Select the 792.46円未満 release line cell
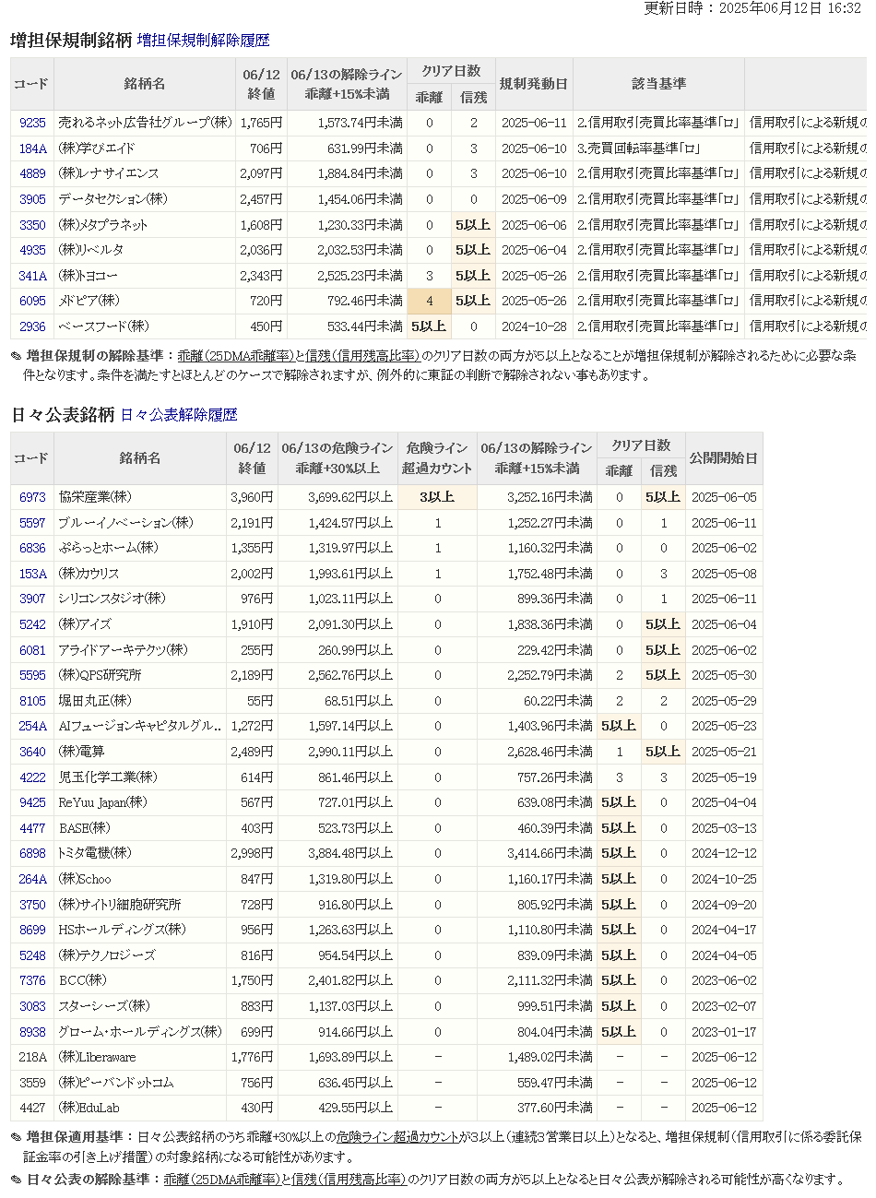The height and width of the screenshot is (1198, 876). click(x=347, y=301)
